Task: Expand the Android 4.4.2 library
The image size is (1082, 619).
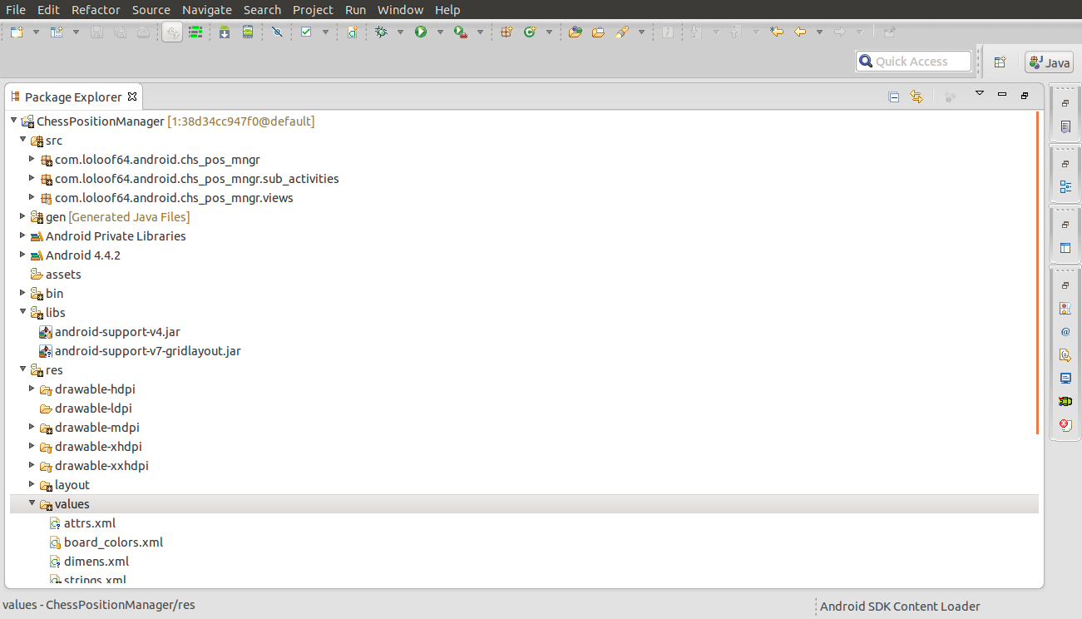Action: (23, 255)
